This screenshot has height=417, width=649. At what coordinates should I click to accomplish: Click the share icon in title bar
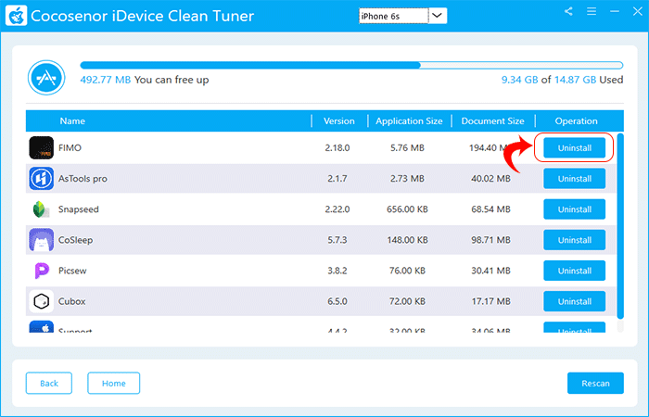[568, 11]
